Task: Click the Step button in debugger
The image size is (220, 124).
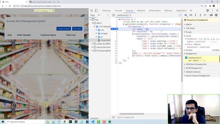Action: coord(205,15)
